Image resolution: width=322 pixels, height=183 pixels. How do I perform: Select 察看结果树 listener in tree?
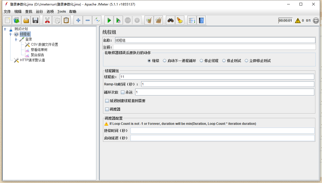pos(39,50)
